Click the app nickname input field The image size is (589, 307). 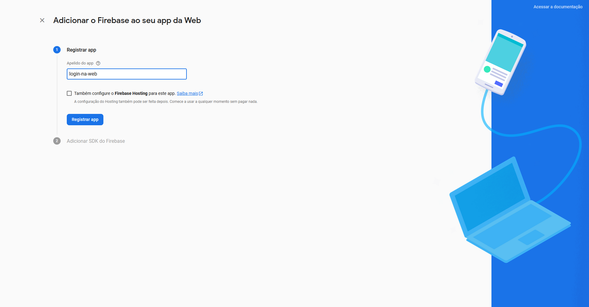(x=127, y=74)
